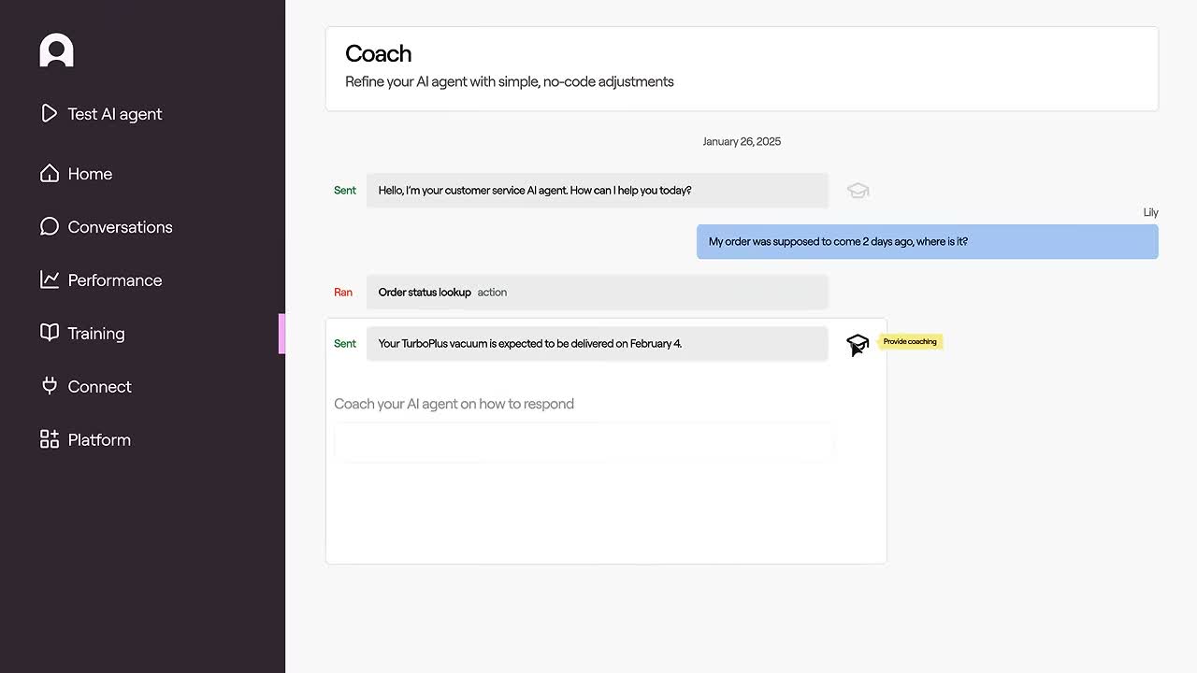Image resolution: width=1197 pixels, height=673 pixels.
Task: Click the chart icon beside Performance
Action: coord(50,279)
